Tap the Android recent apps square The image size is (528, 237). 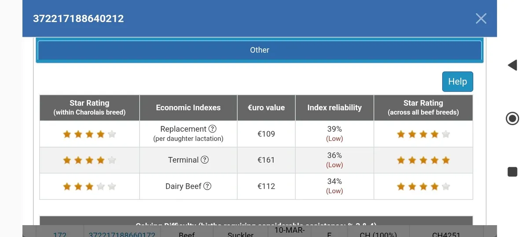(512, 172)
